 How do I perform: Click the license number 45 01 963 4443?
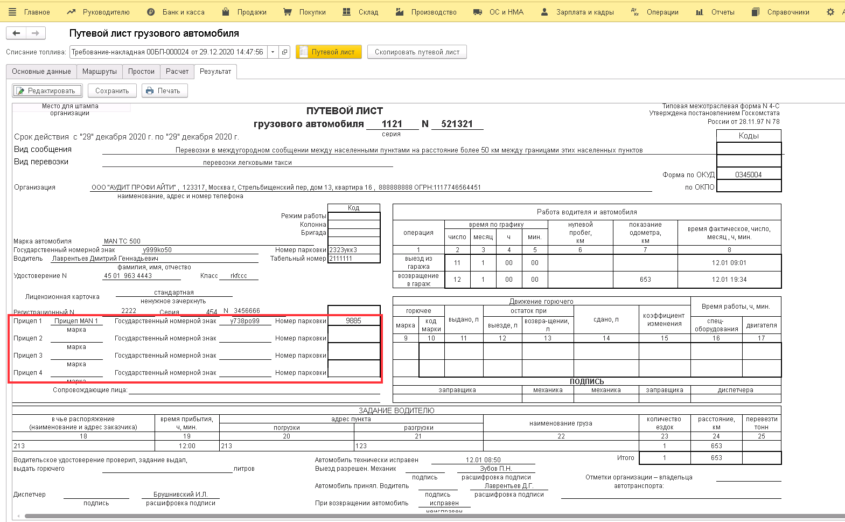128,276
